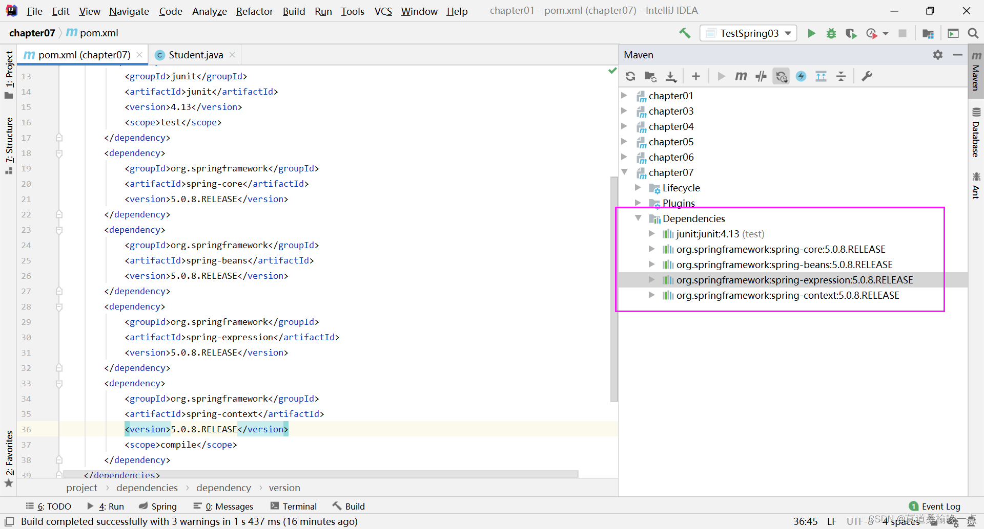The width and height of the screenshot is (984, 529).
Task: Select the spring-expression dependency row
Action: click(x=793, y=280)
